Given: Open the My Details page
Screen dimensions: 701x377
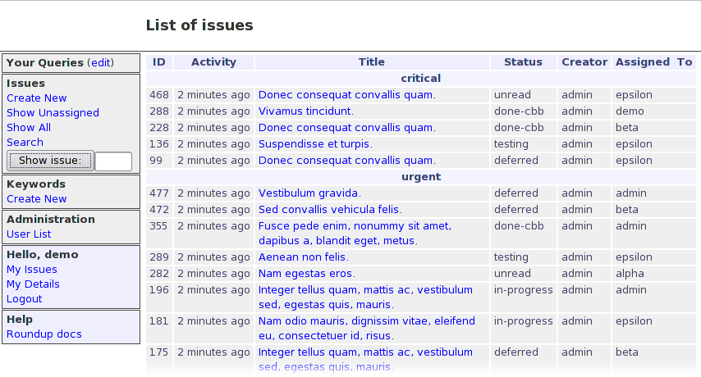Looking at the screenshot, I should (x=33, y=284).
